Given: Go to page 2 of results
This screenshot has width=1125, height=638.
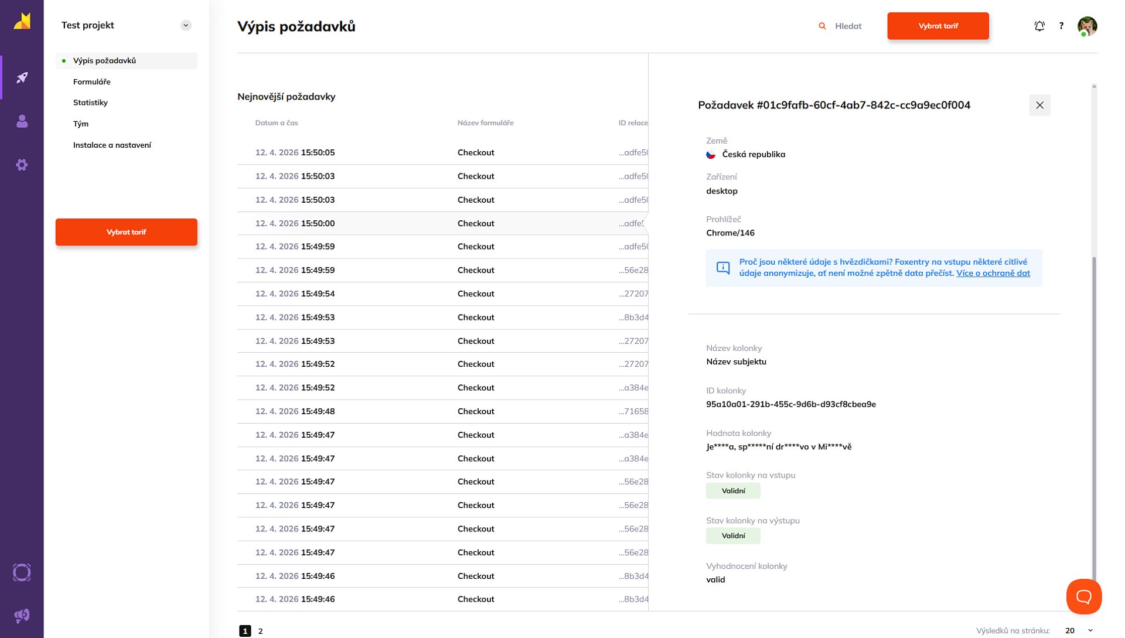Looking at the screenshot, I should 260,631.
